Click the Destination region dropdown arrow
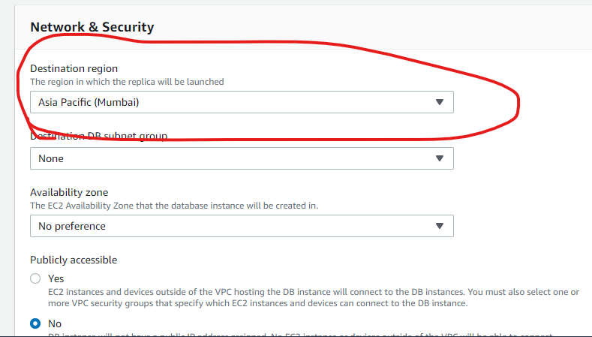 pos(440,102)
